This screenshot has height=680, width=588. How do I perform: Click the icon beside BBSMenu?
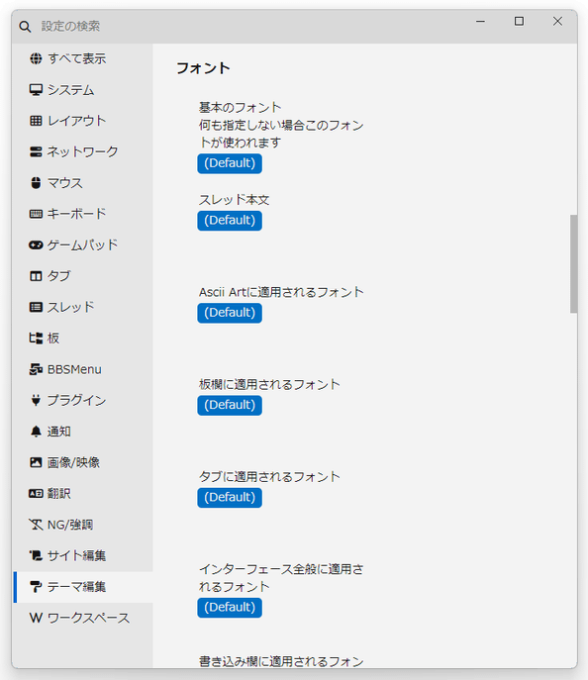click(x=36, y=369)
